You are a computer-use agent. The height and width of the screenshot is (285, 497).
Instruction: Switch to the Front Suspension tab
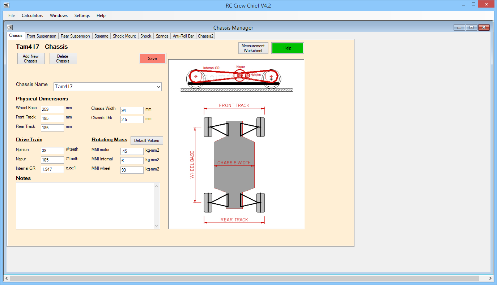(42, 36)
